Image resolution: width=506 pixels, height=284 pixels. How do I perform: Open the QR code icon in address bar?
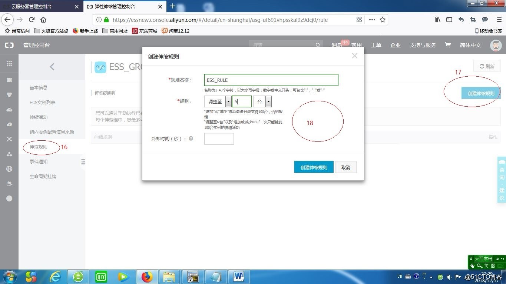[359, 20]
